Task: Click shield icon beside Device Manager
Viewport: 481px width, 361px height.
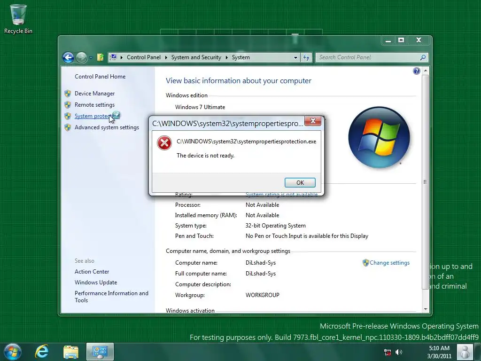Action: pos(68,94)
